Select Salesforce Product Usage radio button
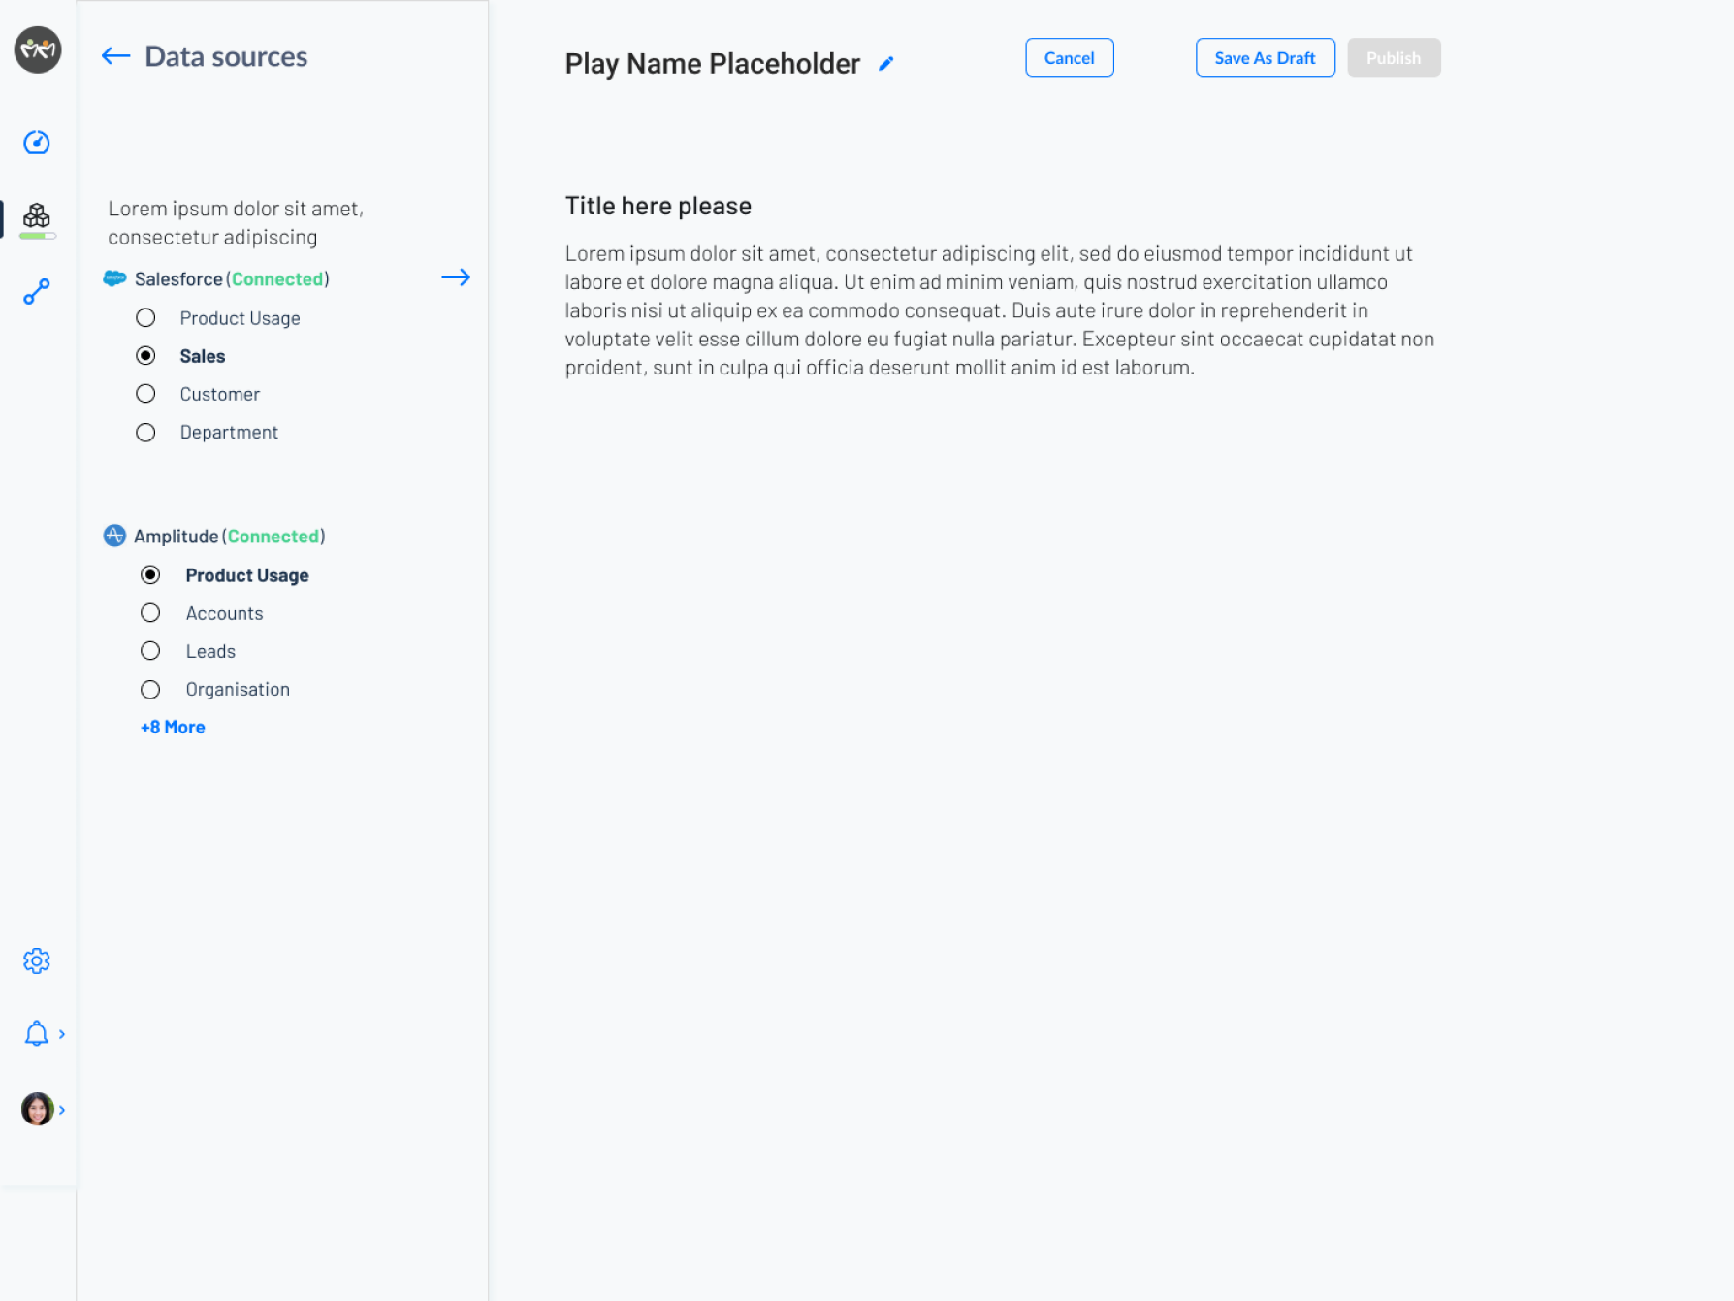Viewport: 1734px width, 1301px height. [x=145, y=318]
